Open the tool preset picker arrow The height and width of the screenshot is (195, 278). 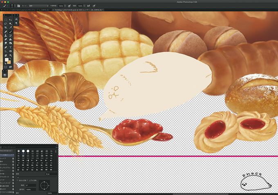tap(8, 6)
